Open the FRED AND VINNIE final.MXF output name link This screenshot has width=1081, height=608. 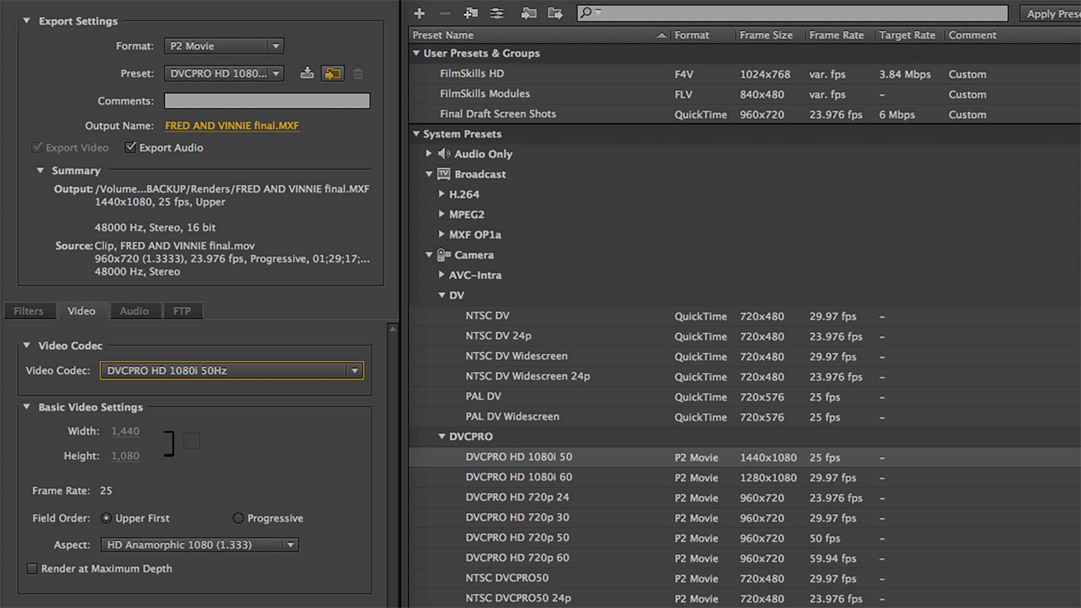pyautogui.click(x=231, y=126)
